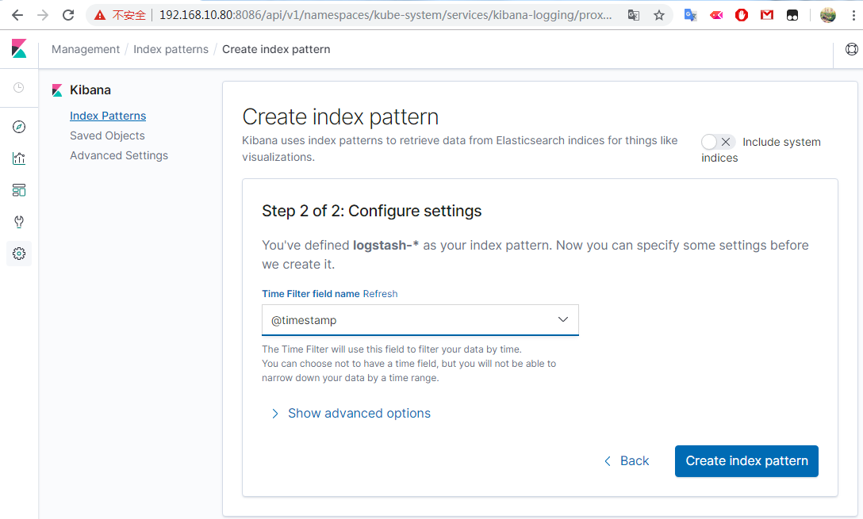This screenshot has height=519, width=863.
Task: Bookmark this page with the star icon
Action: coord(659,15)
